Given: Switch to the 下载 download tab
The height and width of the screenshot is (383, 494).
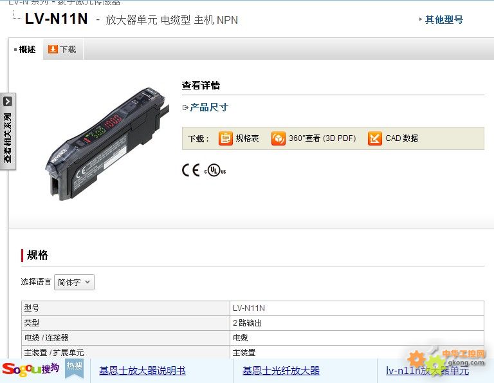Looking at the screenshot, I should point(62,49).
